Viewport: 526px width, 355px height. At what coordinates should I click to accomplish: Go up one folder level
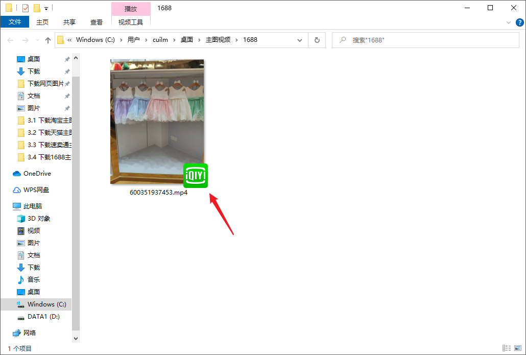click(x=48, y=40)
